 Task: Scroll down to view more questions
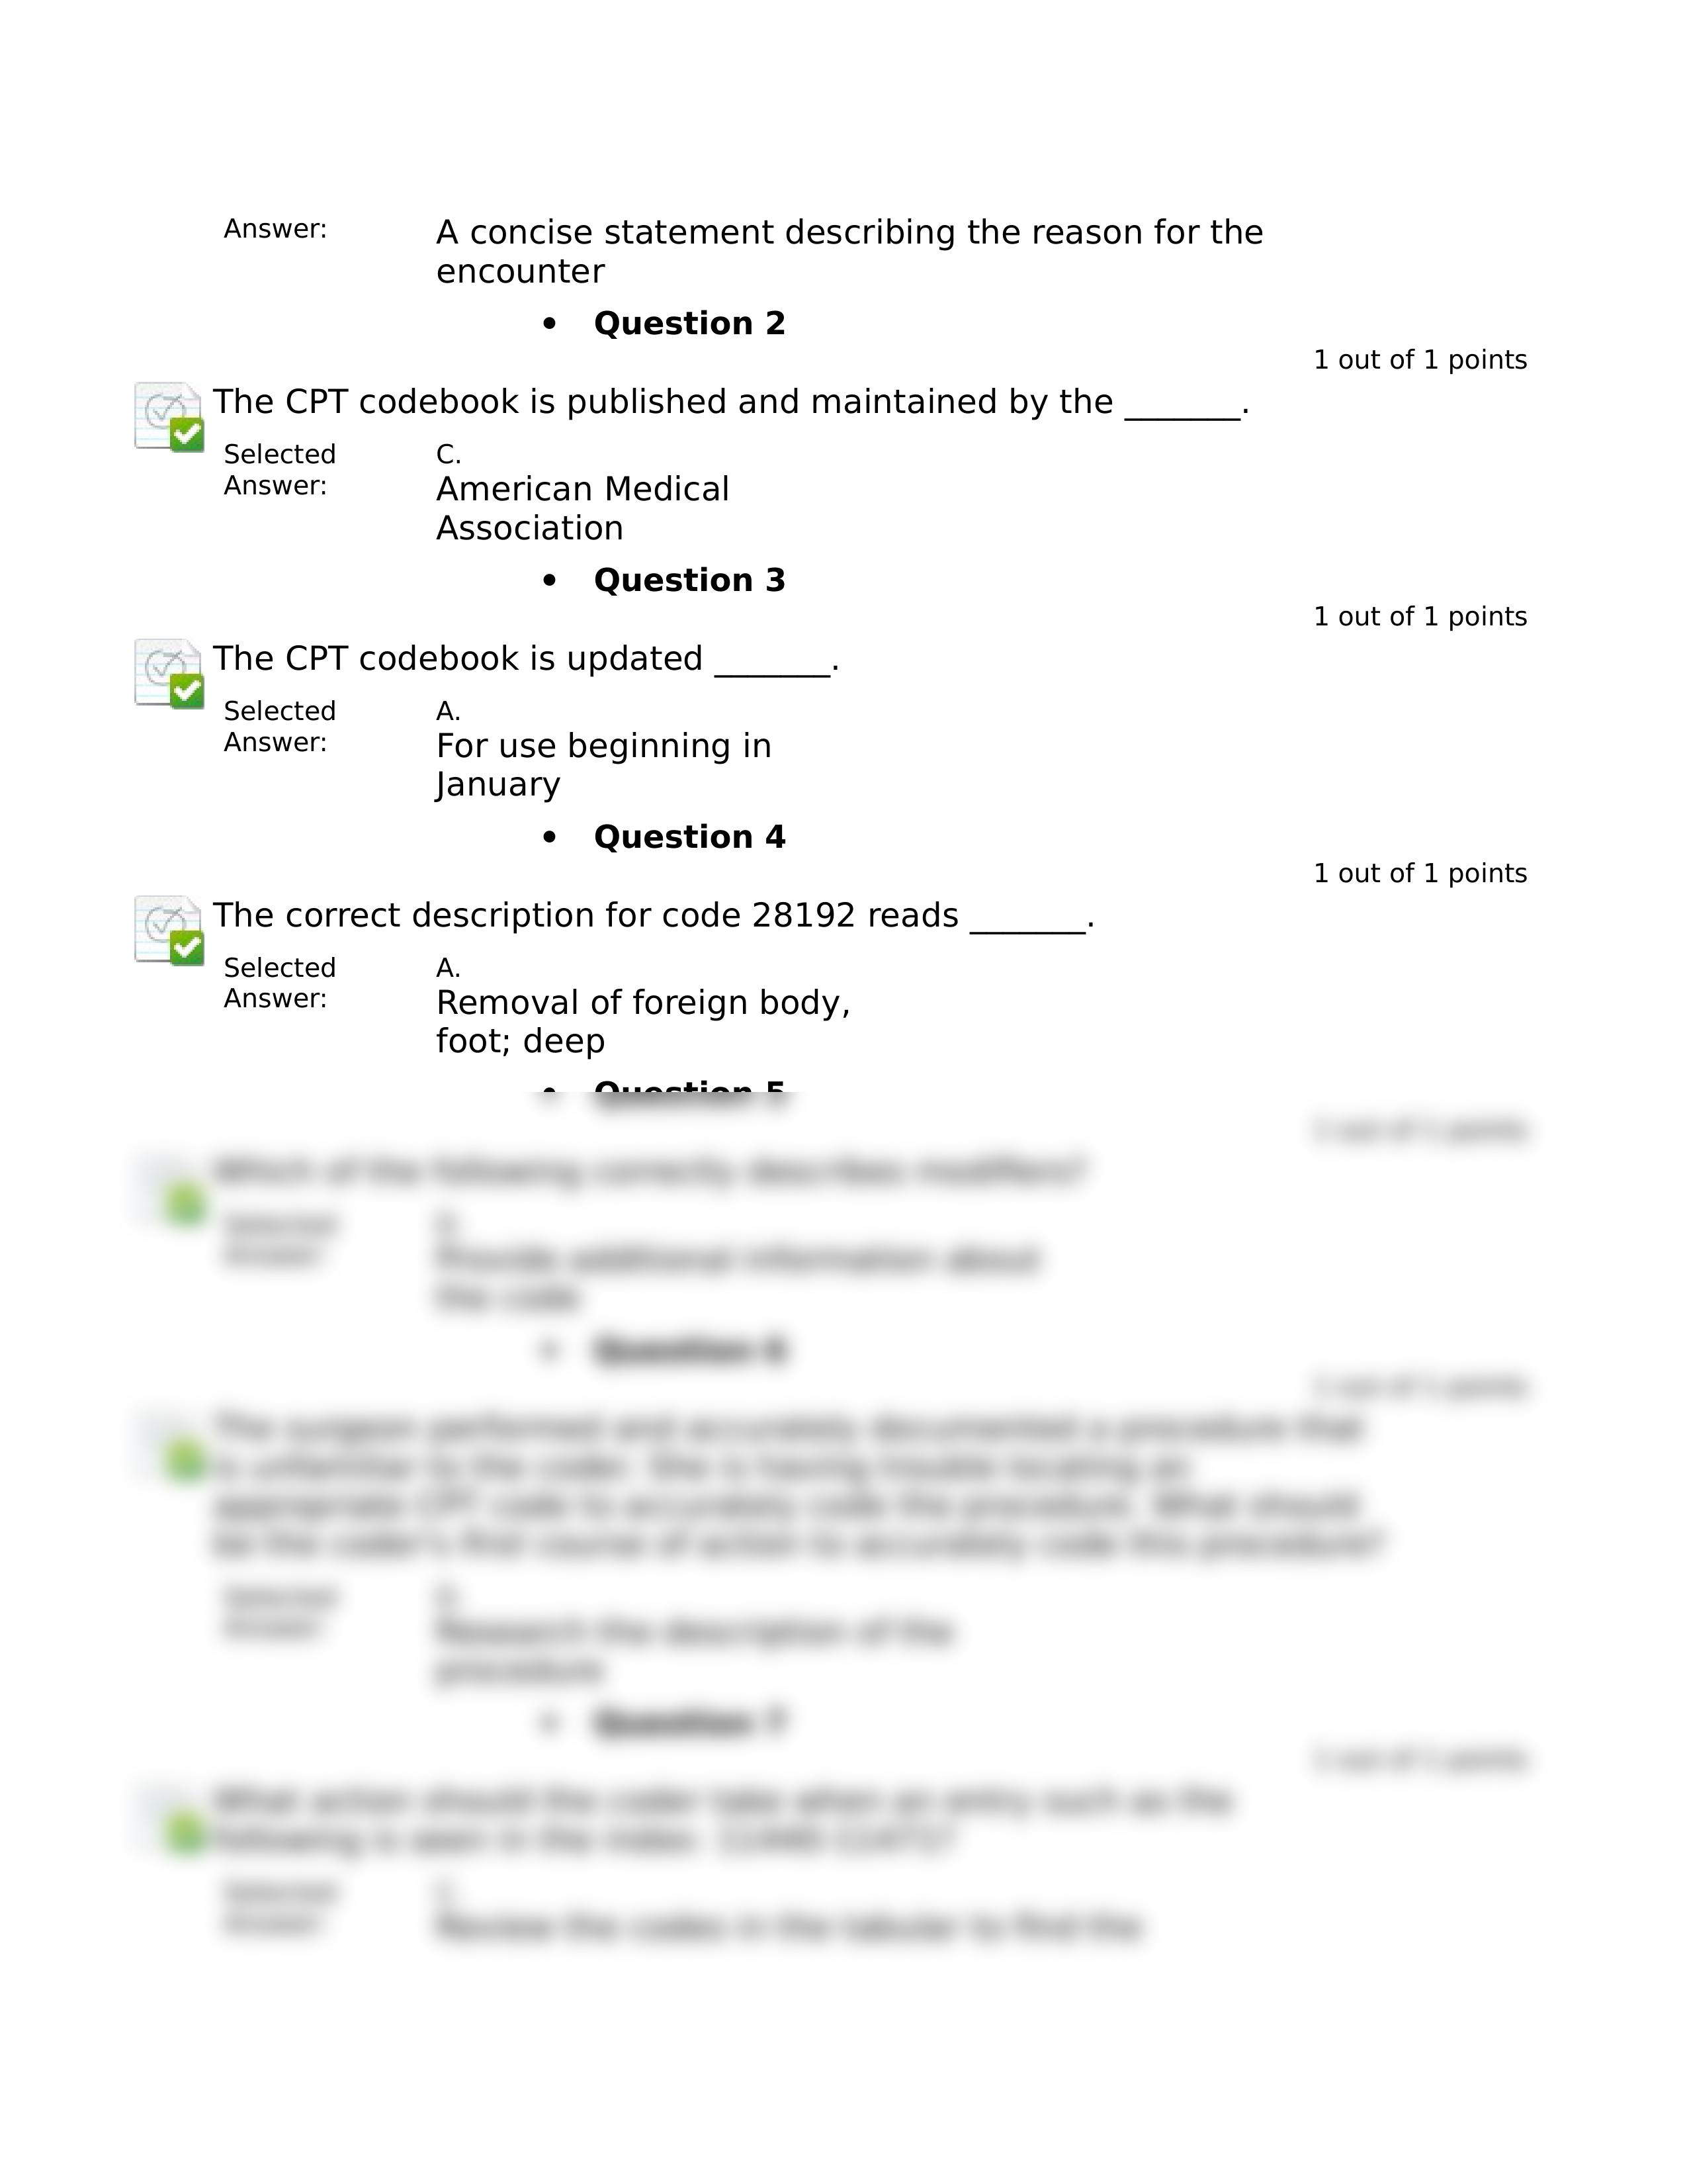click(844, 2127)
